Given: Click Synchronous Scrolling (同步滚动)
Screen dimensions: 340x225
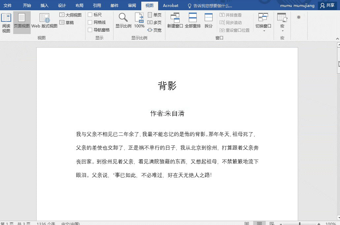Looking at the screenshot, I should click(230, 22).
